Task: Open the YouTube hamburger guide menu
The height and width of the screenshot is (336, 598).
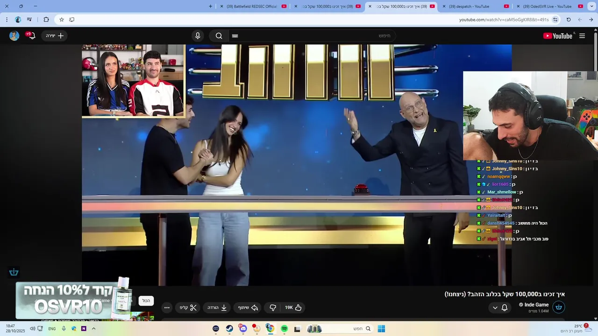Action: click(582, 36)
